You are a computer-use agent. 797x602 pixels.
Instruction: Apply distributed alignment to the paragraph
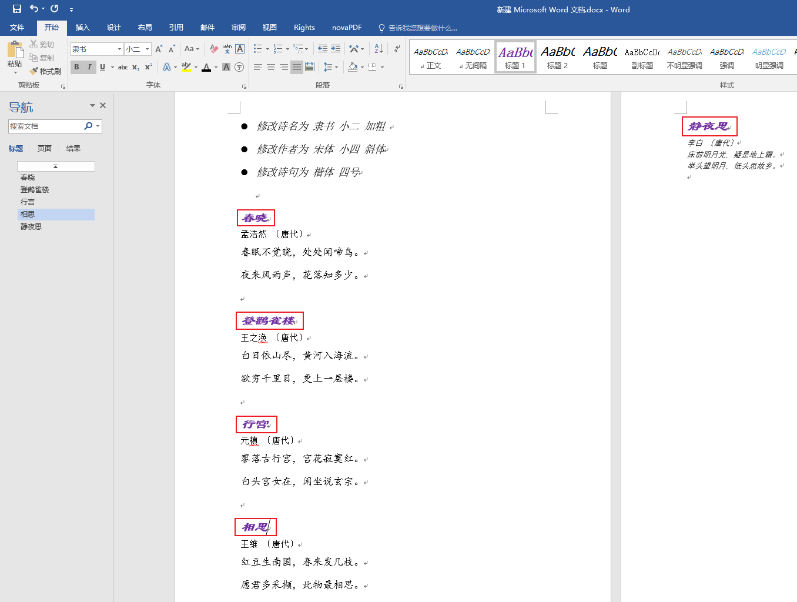(310, 67)
